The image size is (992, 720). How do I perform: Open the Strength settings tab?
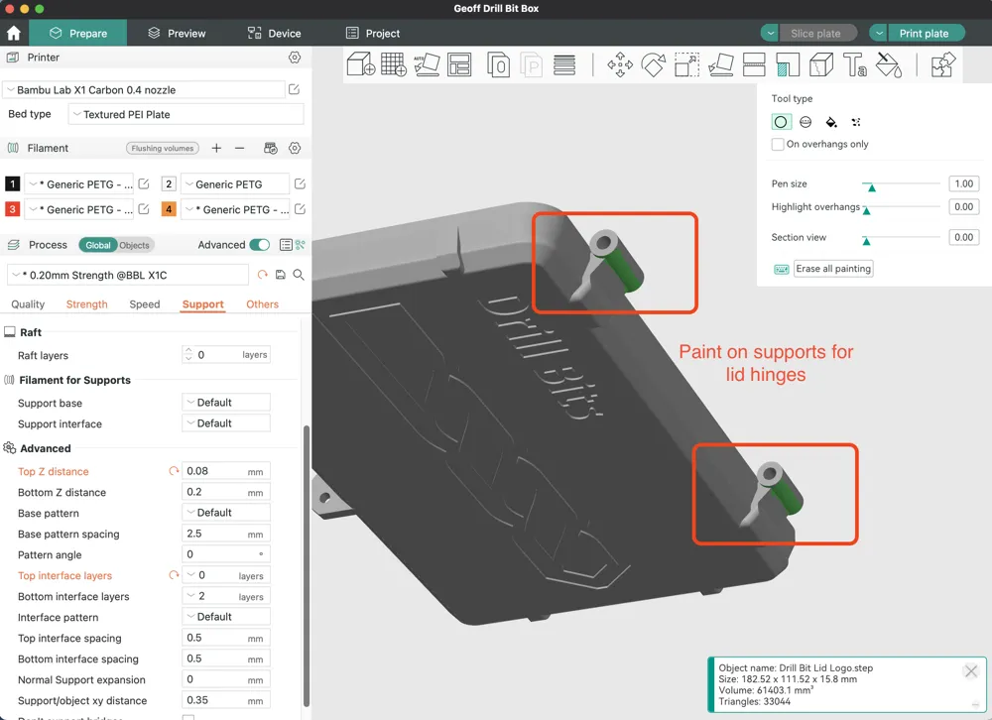coord(86,304)
